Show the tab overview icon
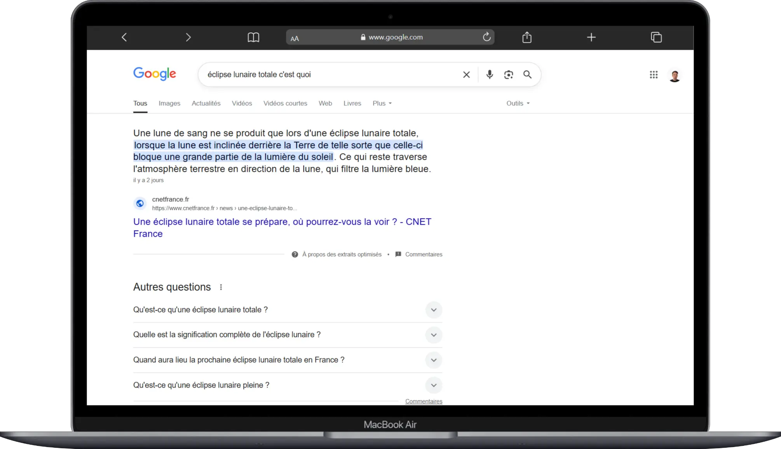The width and height of the screenshot is (781, 449). [656, 37]
